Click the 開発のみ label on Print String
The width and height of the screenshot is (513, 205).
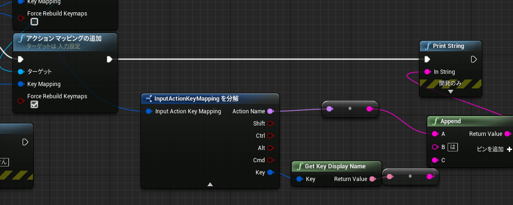tap(450, 83)
